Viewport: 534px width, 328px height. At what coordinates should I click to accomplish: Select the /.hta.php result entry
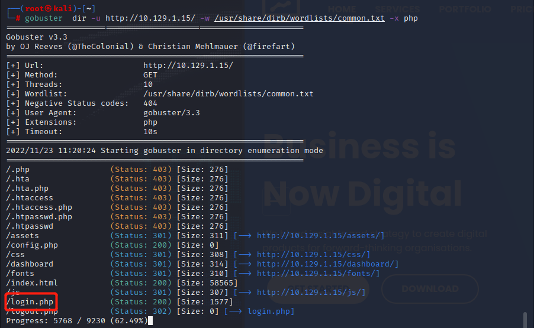point(27,189)
